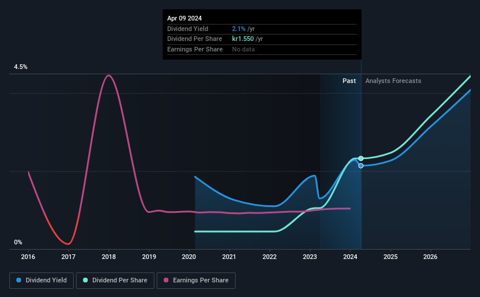
Task: Click the 2023 x-axis year label
Action: click(x=310, y=257)
